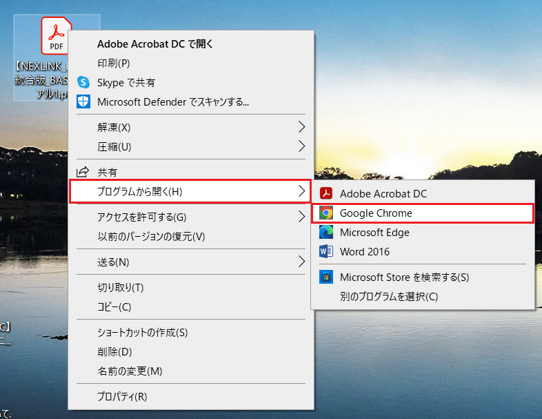Open with Adobe Acrobat DC in submenu
Viewport: 542px width, 419px height.
pyautogui.click(x=423, y=194)
